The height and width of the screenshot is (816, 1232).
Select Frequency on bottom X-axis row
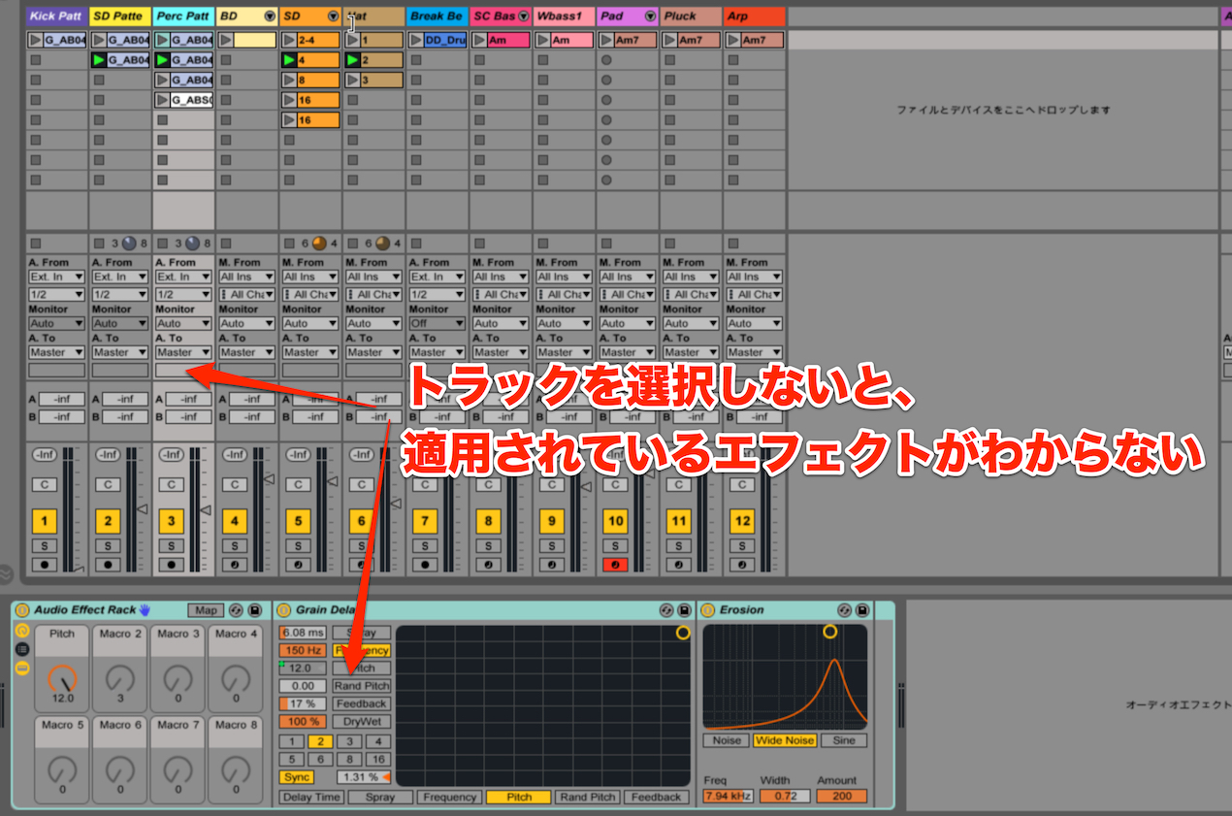pyautogui.click(x=449, y=797)
